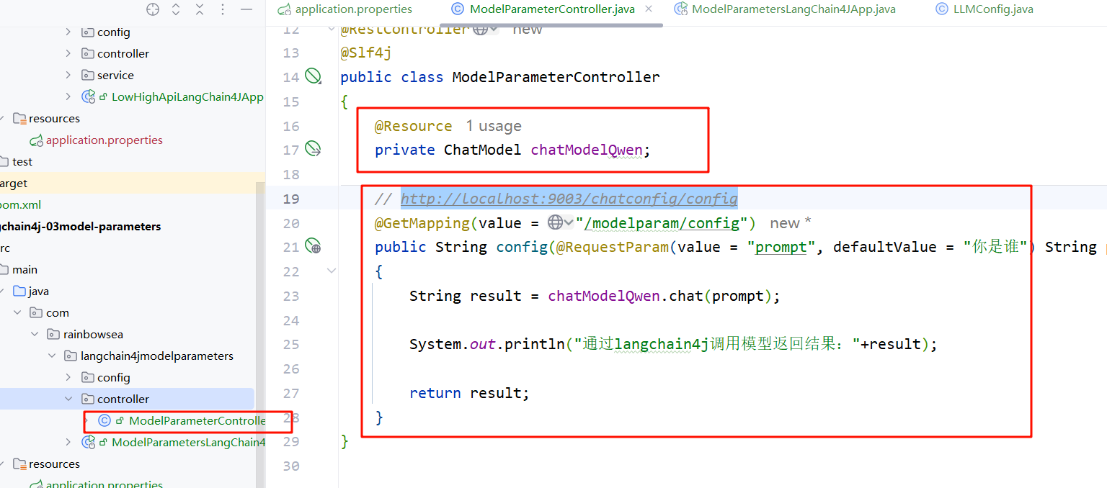Select the rainbowsea package
Screen dimensions: 1107x488
pos(93,334)
